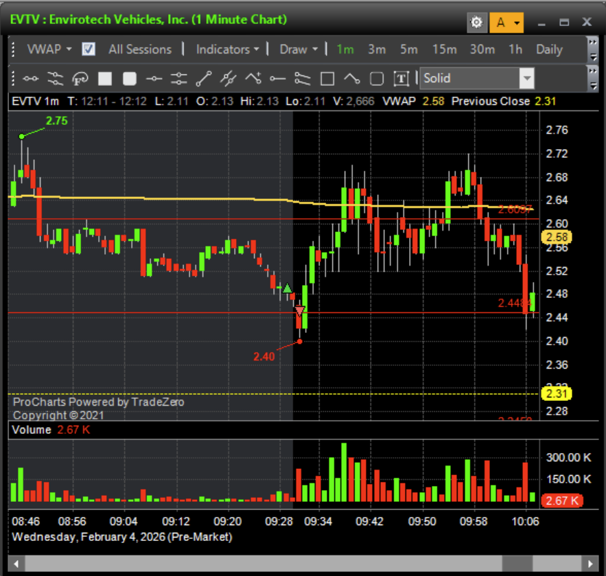Click the drawing toolbar drag grip handle
This screenshot has width=606, height=576.
[x=13, y=78]
